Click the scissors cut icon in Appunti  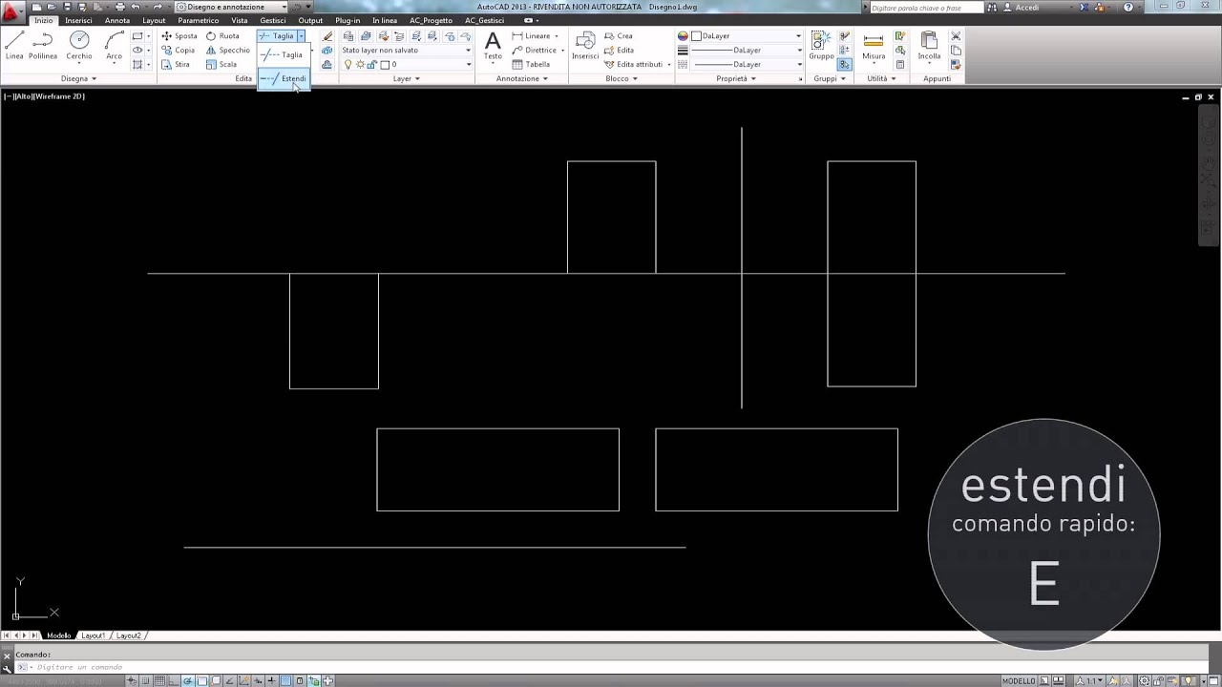click(x=956, y=36)
